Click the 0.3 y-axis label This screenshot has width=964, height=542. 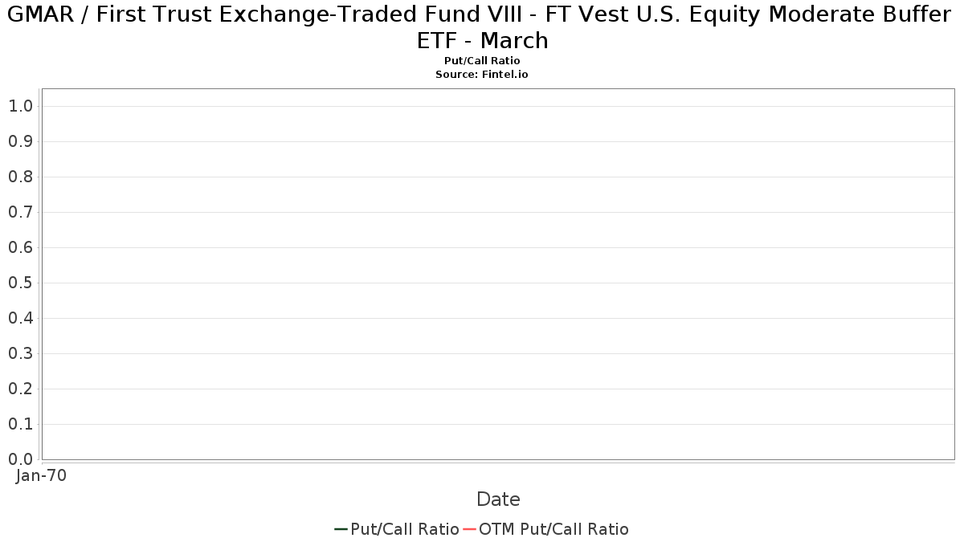[20, 353]
